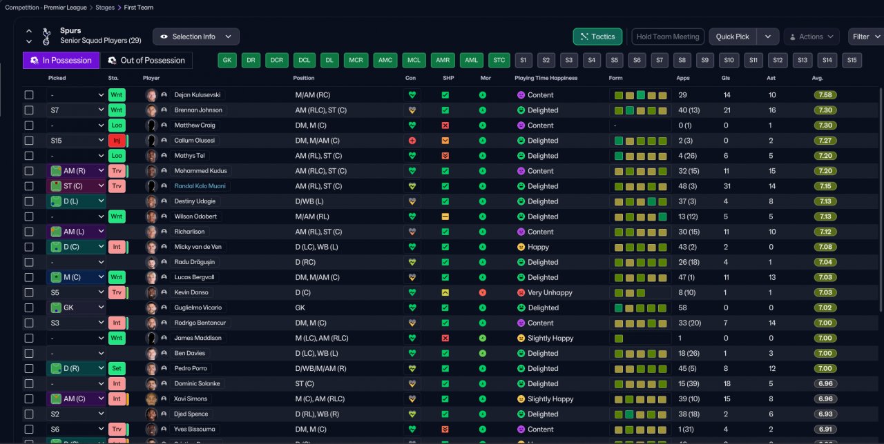Viewport: 884px width, 444px height.
Task: Tick the checkbox for Brennan Johnson
Action: [x=29, y=110]
